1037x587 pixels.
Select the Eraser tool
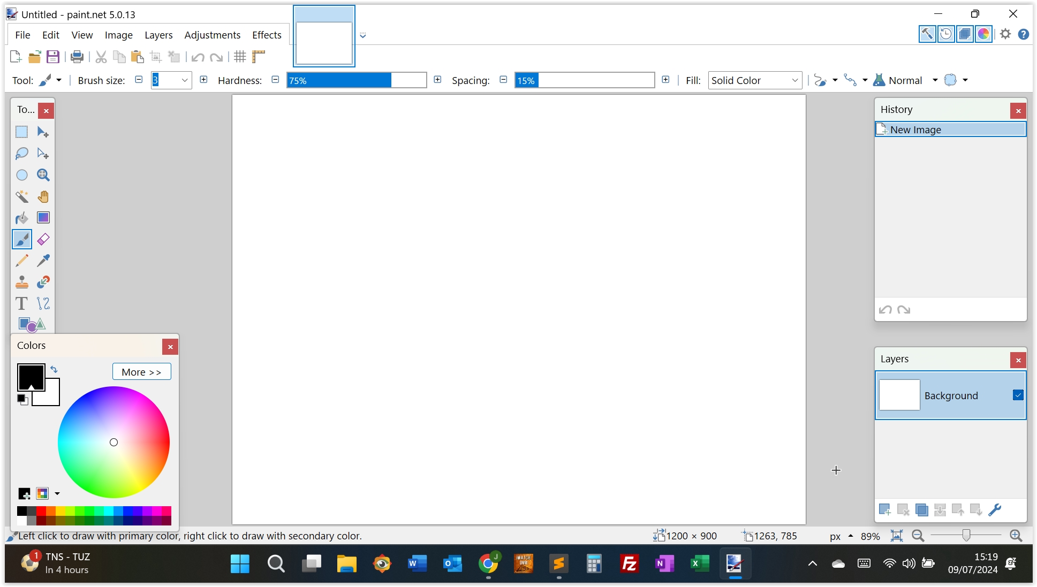click(43, 239)
